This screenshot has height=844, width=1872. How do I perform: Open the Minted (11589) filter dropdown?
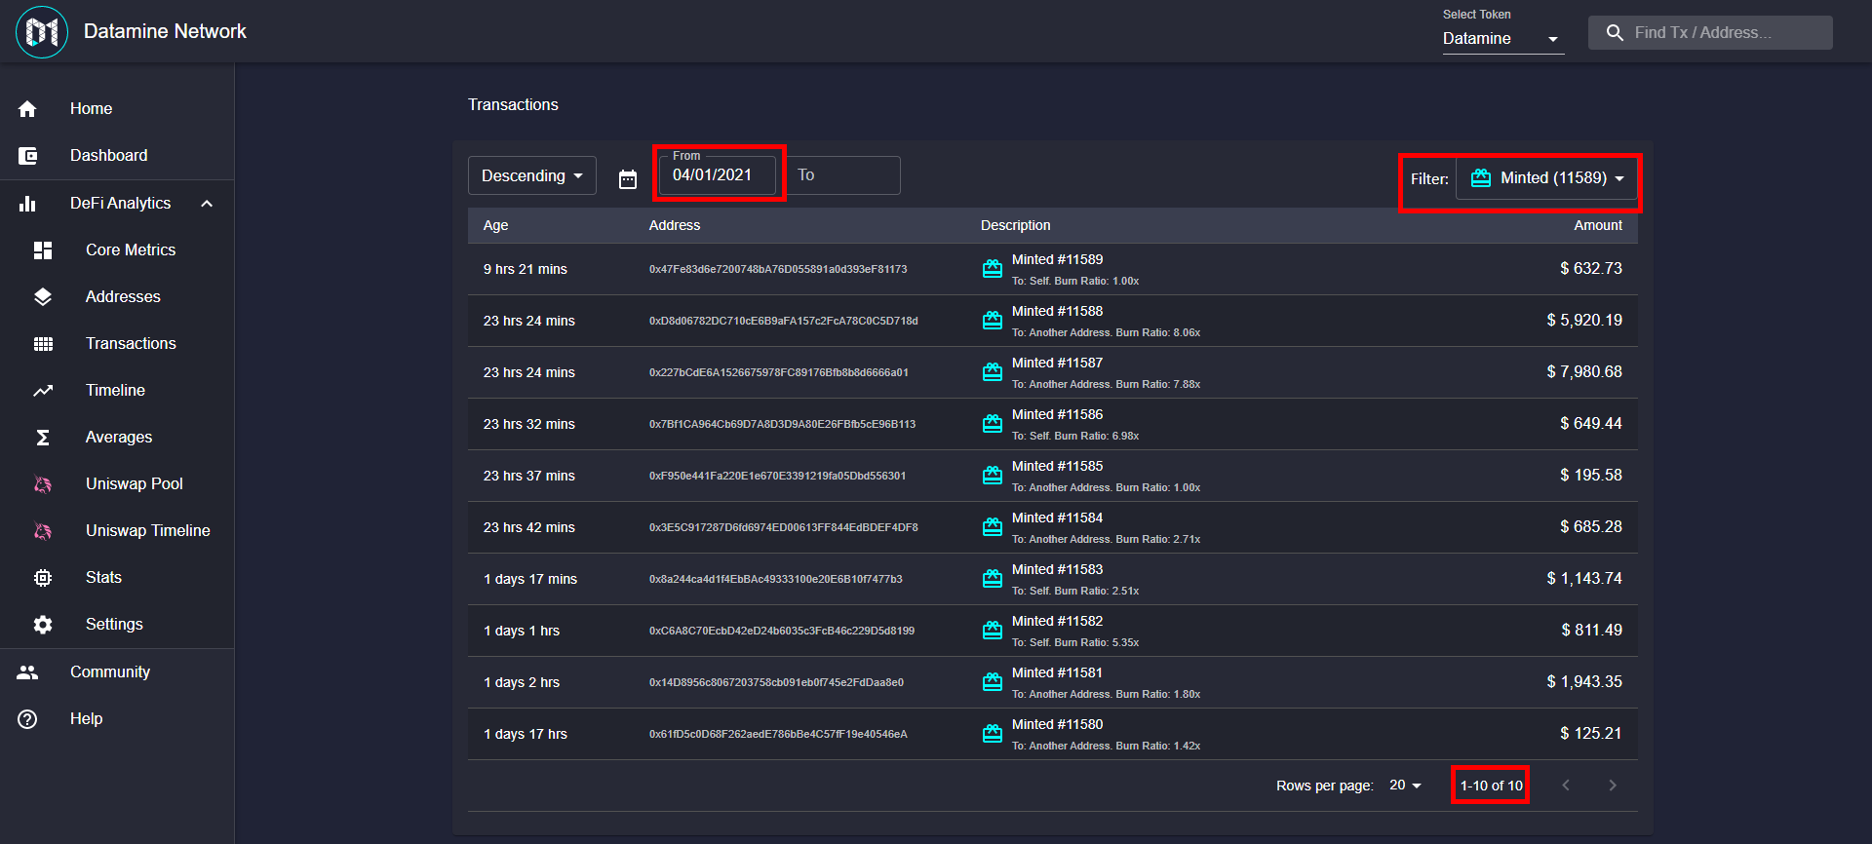(1547, 178)
